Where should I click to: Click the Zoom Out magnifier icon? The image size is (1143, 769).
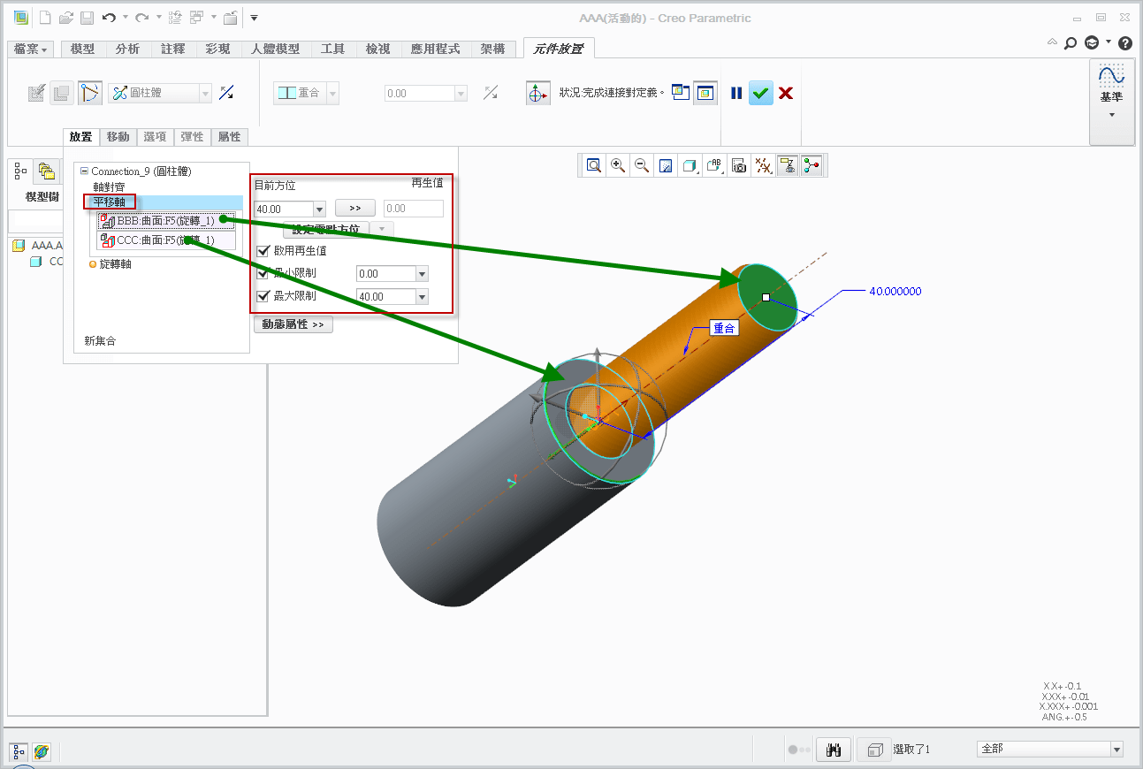pyautogui.click(x=642, y=165)
